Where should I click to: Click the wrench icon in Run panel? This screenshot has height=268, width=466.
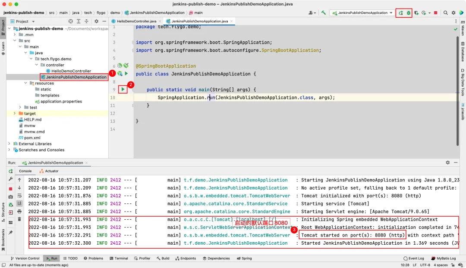(11, 179)
